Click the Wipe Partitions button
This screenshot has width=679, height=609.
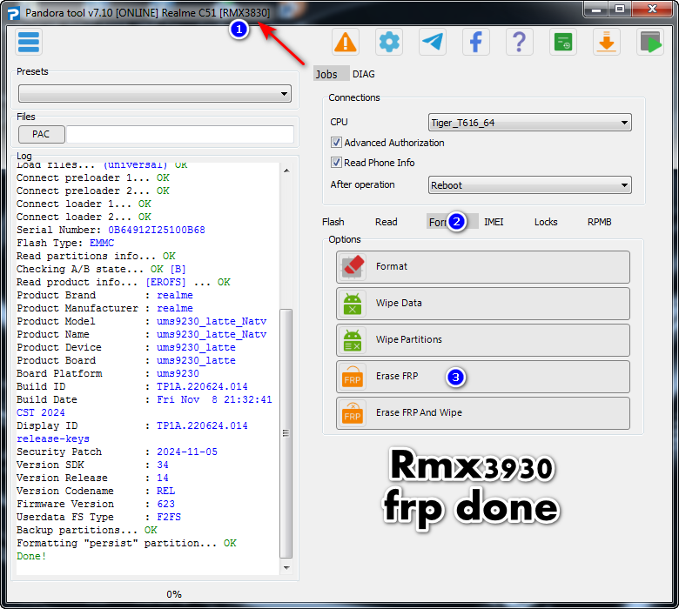(x=483, y=340)
